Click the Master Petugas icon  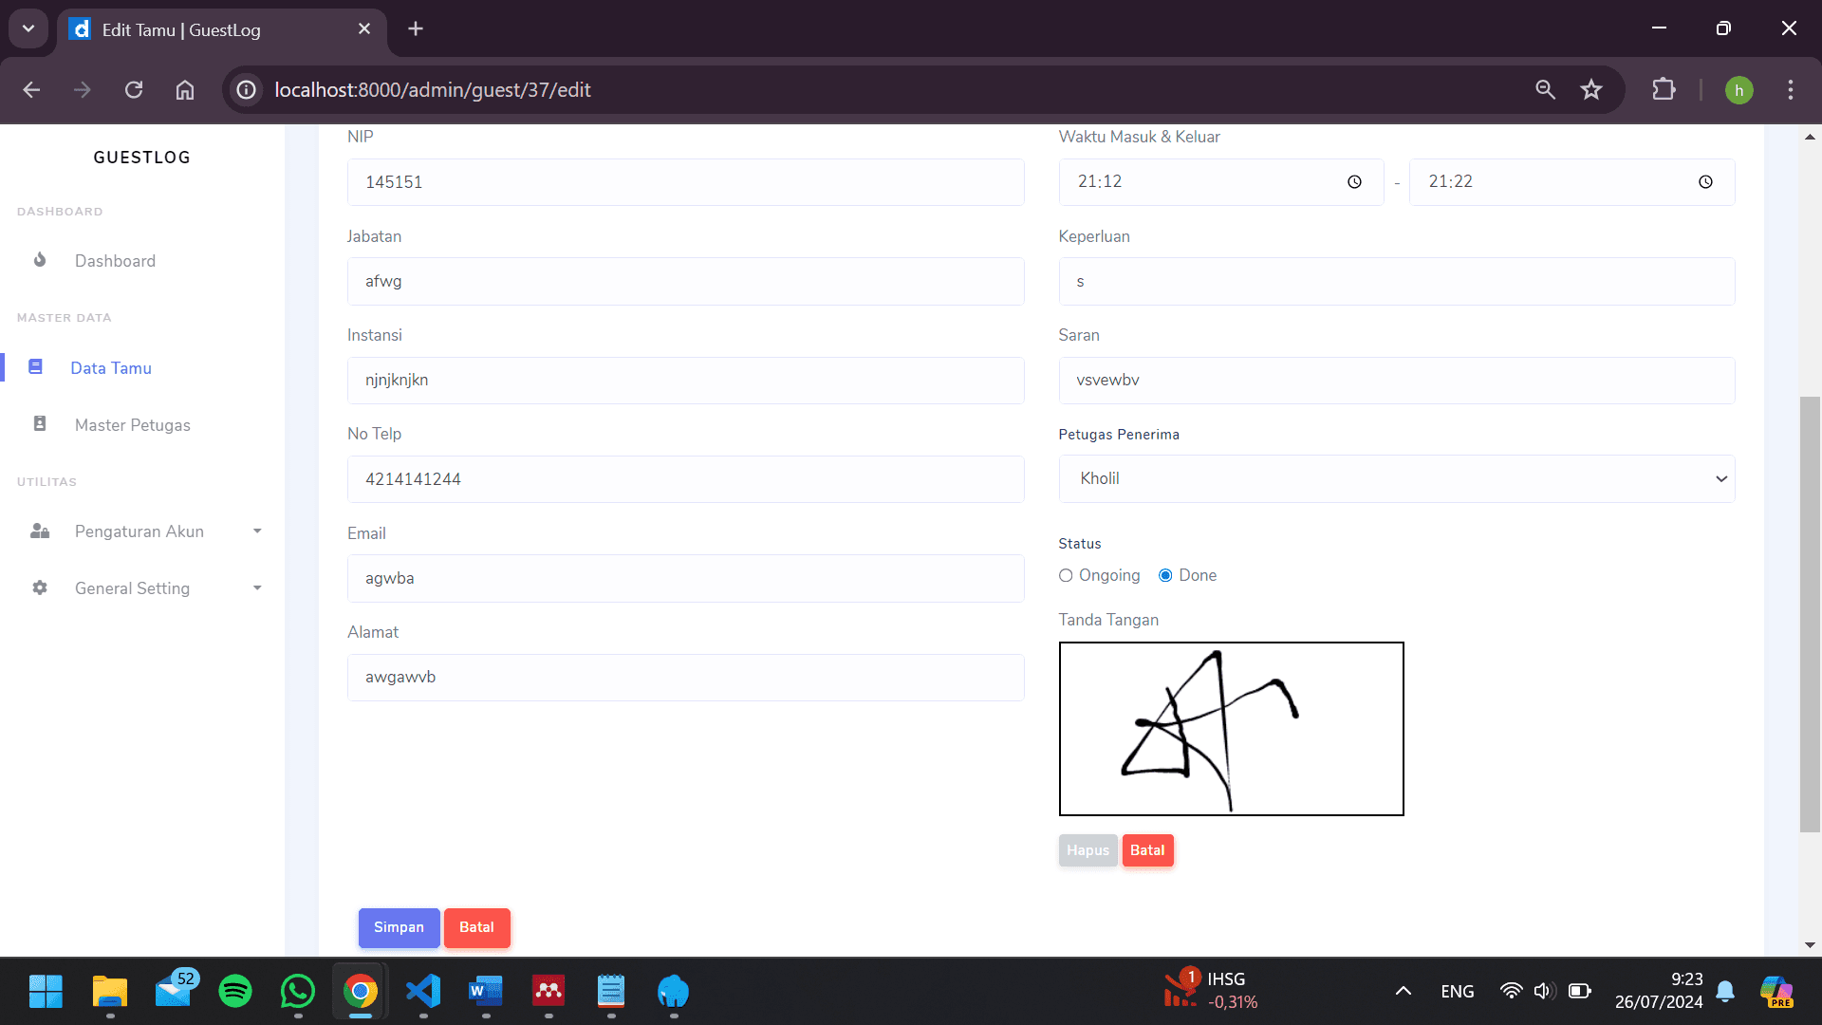click(x=39, y=424)
